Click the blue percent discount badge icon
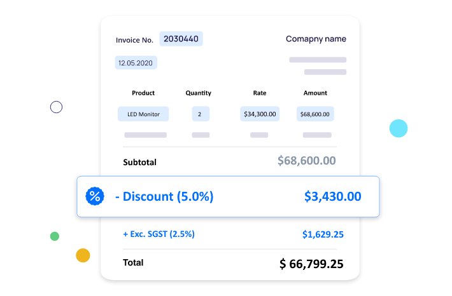This screenshot has height=296, width=452. click(x=95, y=196)
